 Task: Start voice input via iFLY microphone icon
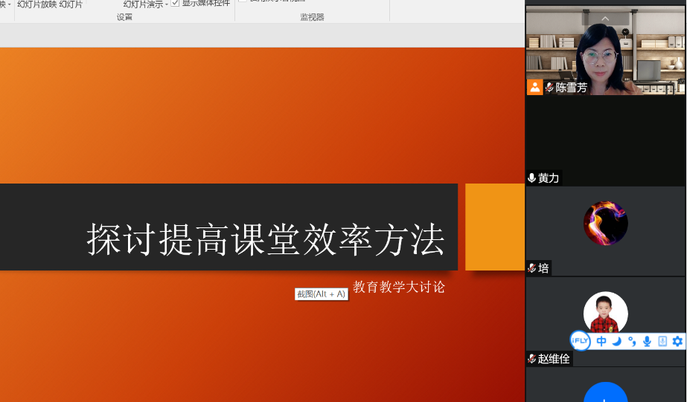click(x=647, y=341)
